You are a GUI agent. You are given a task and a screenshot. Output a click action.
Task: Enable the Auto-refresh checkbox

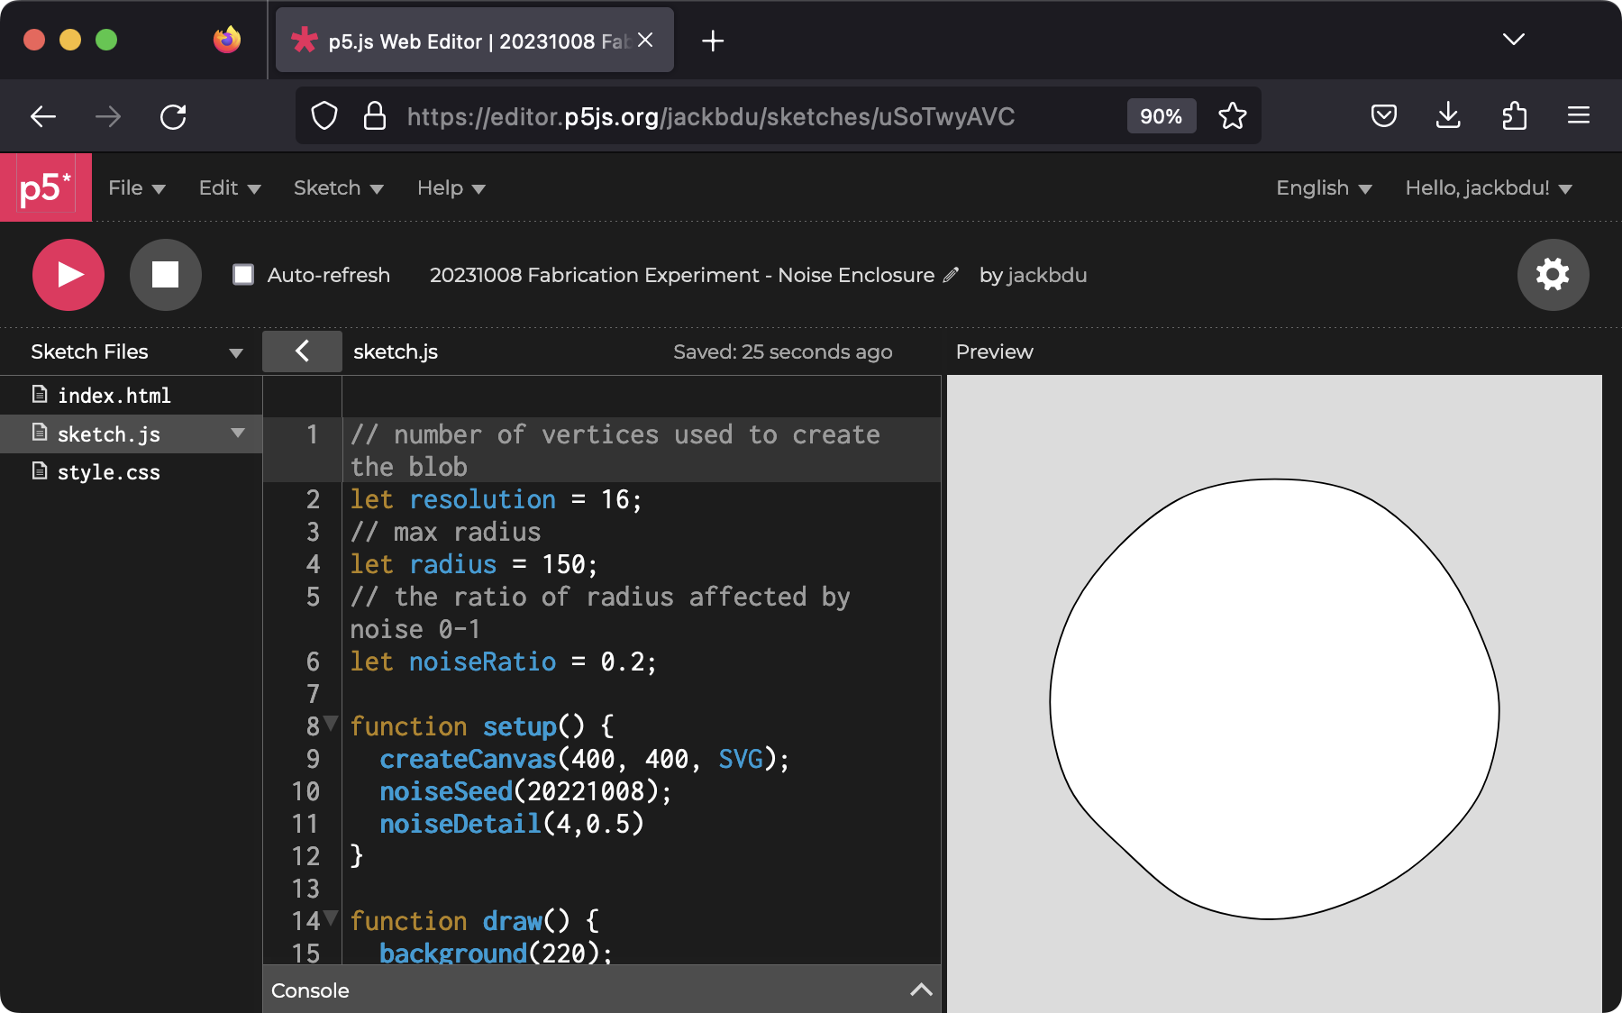[243, 275]
